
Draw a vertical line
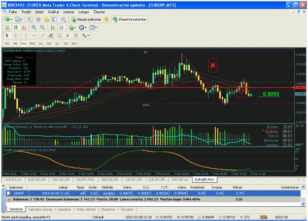point(26,36)
